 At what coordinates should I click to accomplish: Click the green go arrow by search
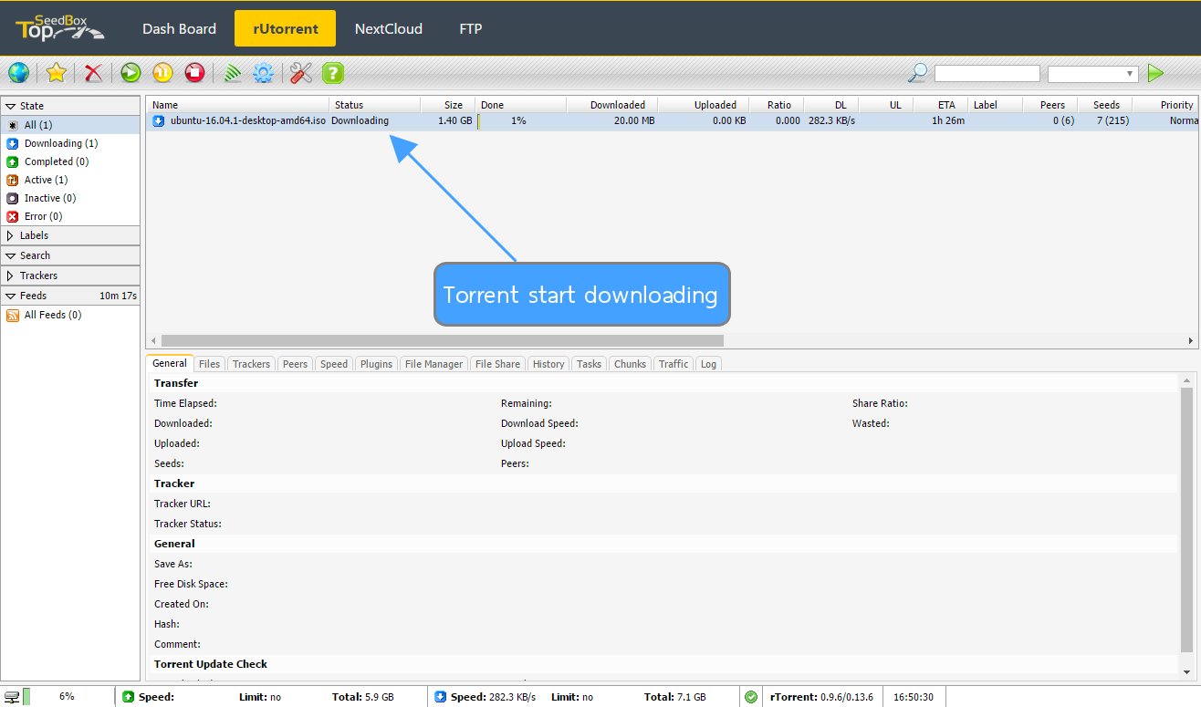pos(1155,73)
